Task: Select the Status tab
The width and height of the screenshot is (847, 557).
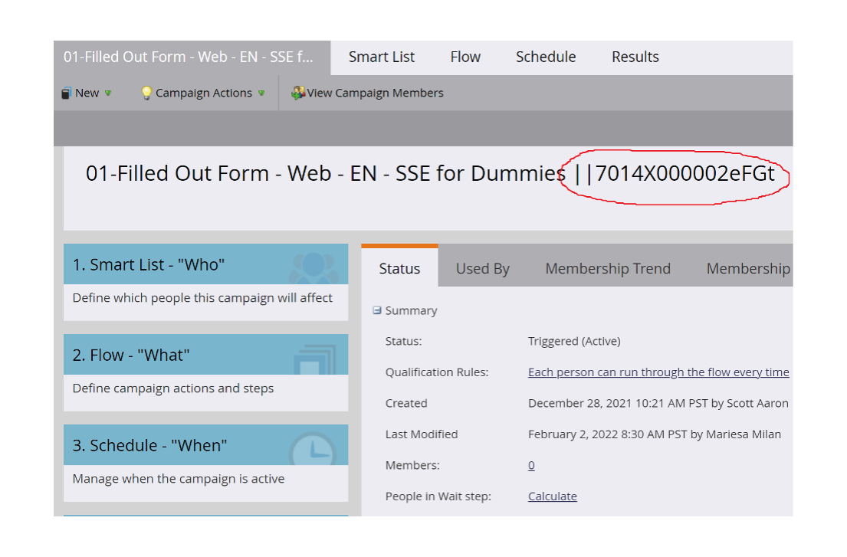Action: (399, 267)
